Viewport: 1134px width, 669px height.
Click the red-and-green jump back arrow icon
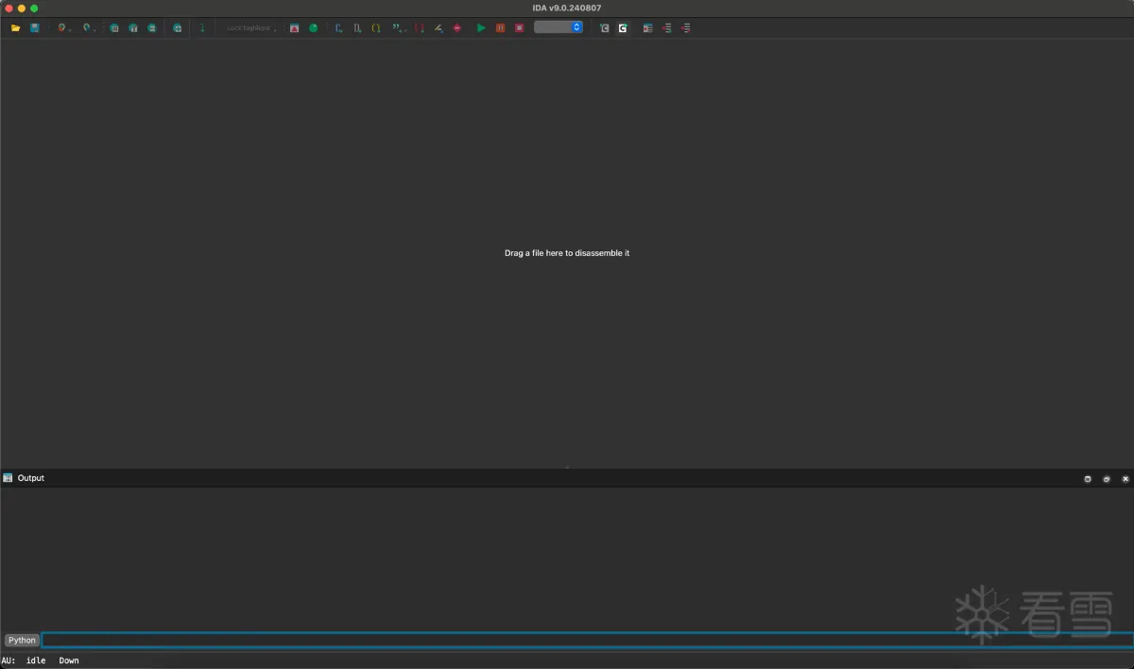pyautogui.click(x=62, y=28)
